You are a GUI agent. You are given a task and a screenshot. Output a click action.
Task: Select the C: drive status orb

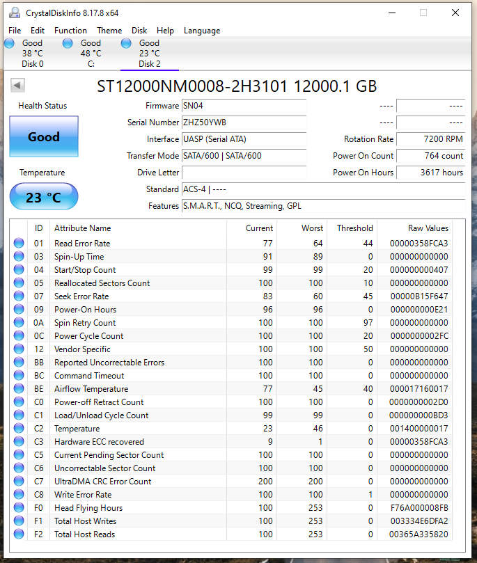(x=68, y=44)
